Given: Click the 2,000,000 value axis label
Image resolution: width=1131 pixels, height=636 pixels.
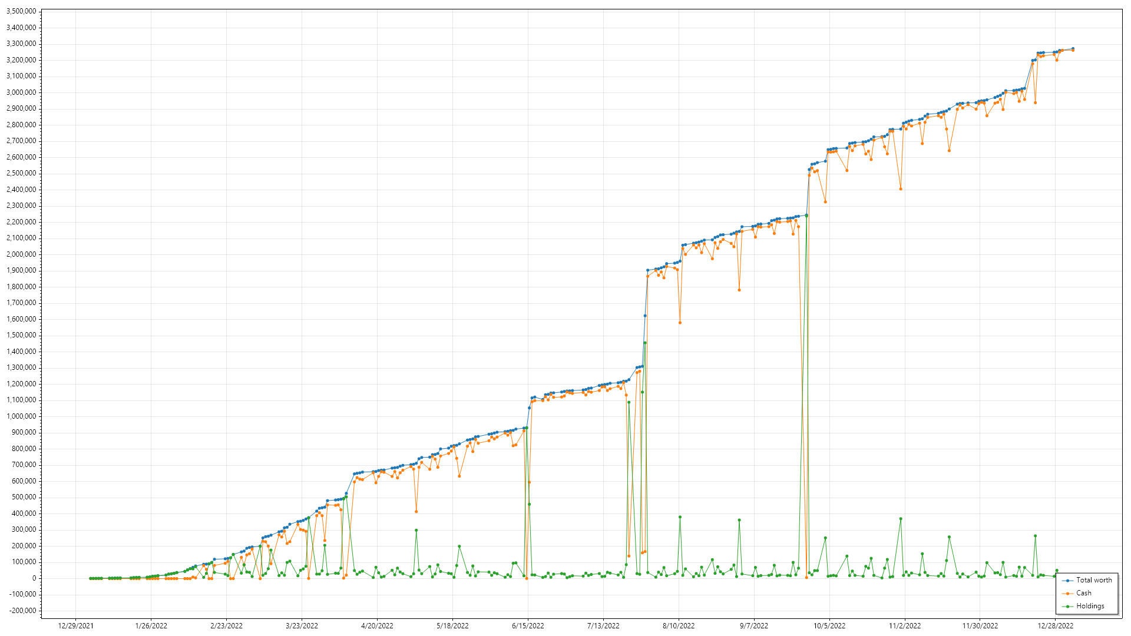Looking at the screenshot, I should [x=21, y=254].
